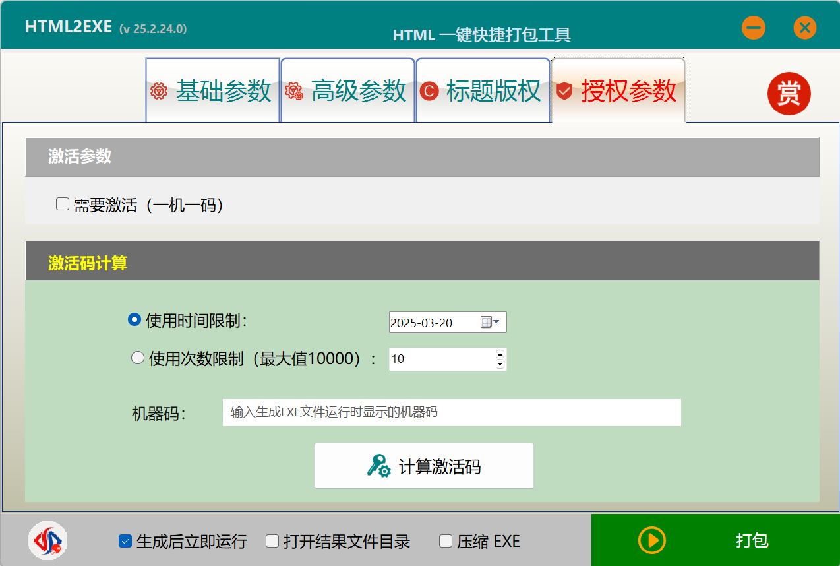Switch to 授权参数 tab

[x=618, y=90]
